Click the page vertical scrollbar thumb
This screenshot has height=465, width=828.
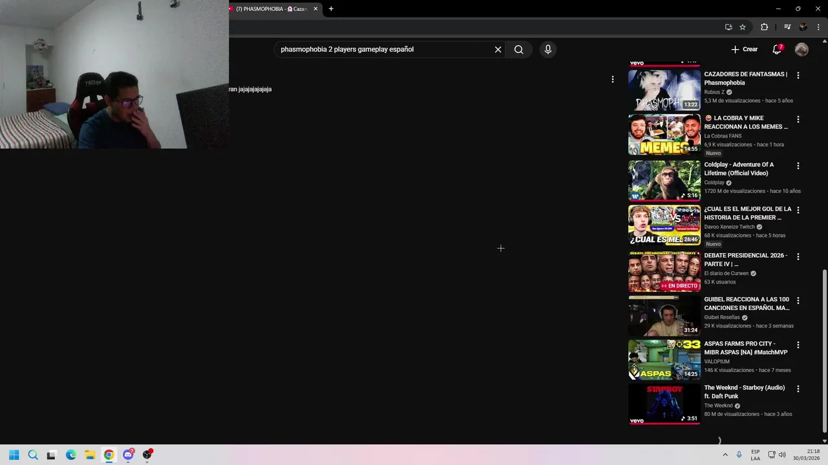(x=824, y=351)
